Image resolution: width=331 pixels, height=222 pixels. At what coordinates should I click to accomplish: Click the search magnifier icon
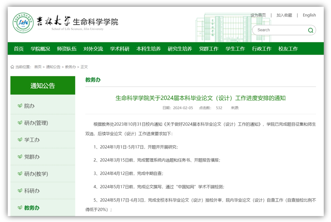[311, 30]
